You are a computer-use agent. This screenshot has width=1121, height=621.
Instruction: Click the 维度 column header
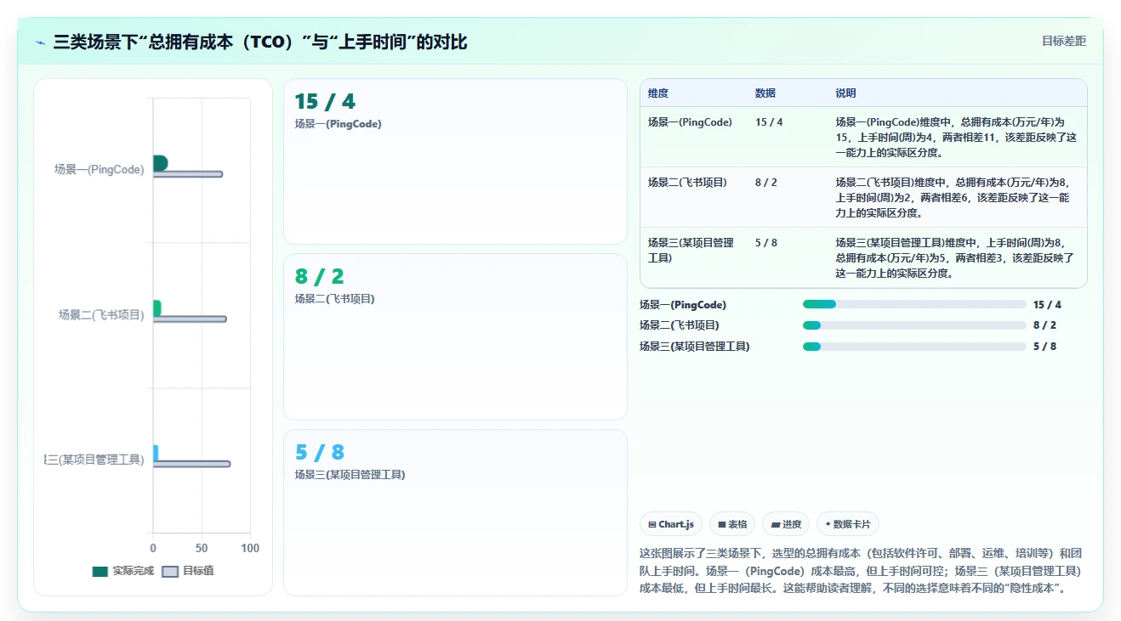(x=658, y=93)
